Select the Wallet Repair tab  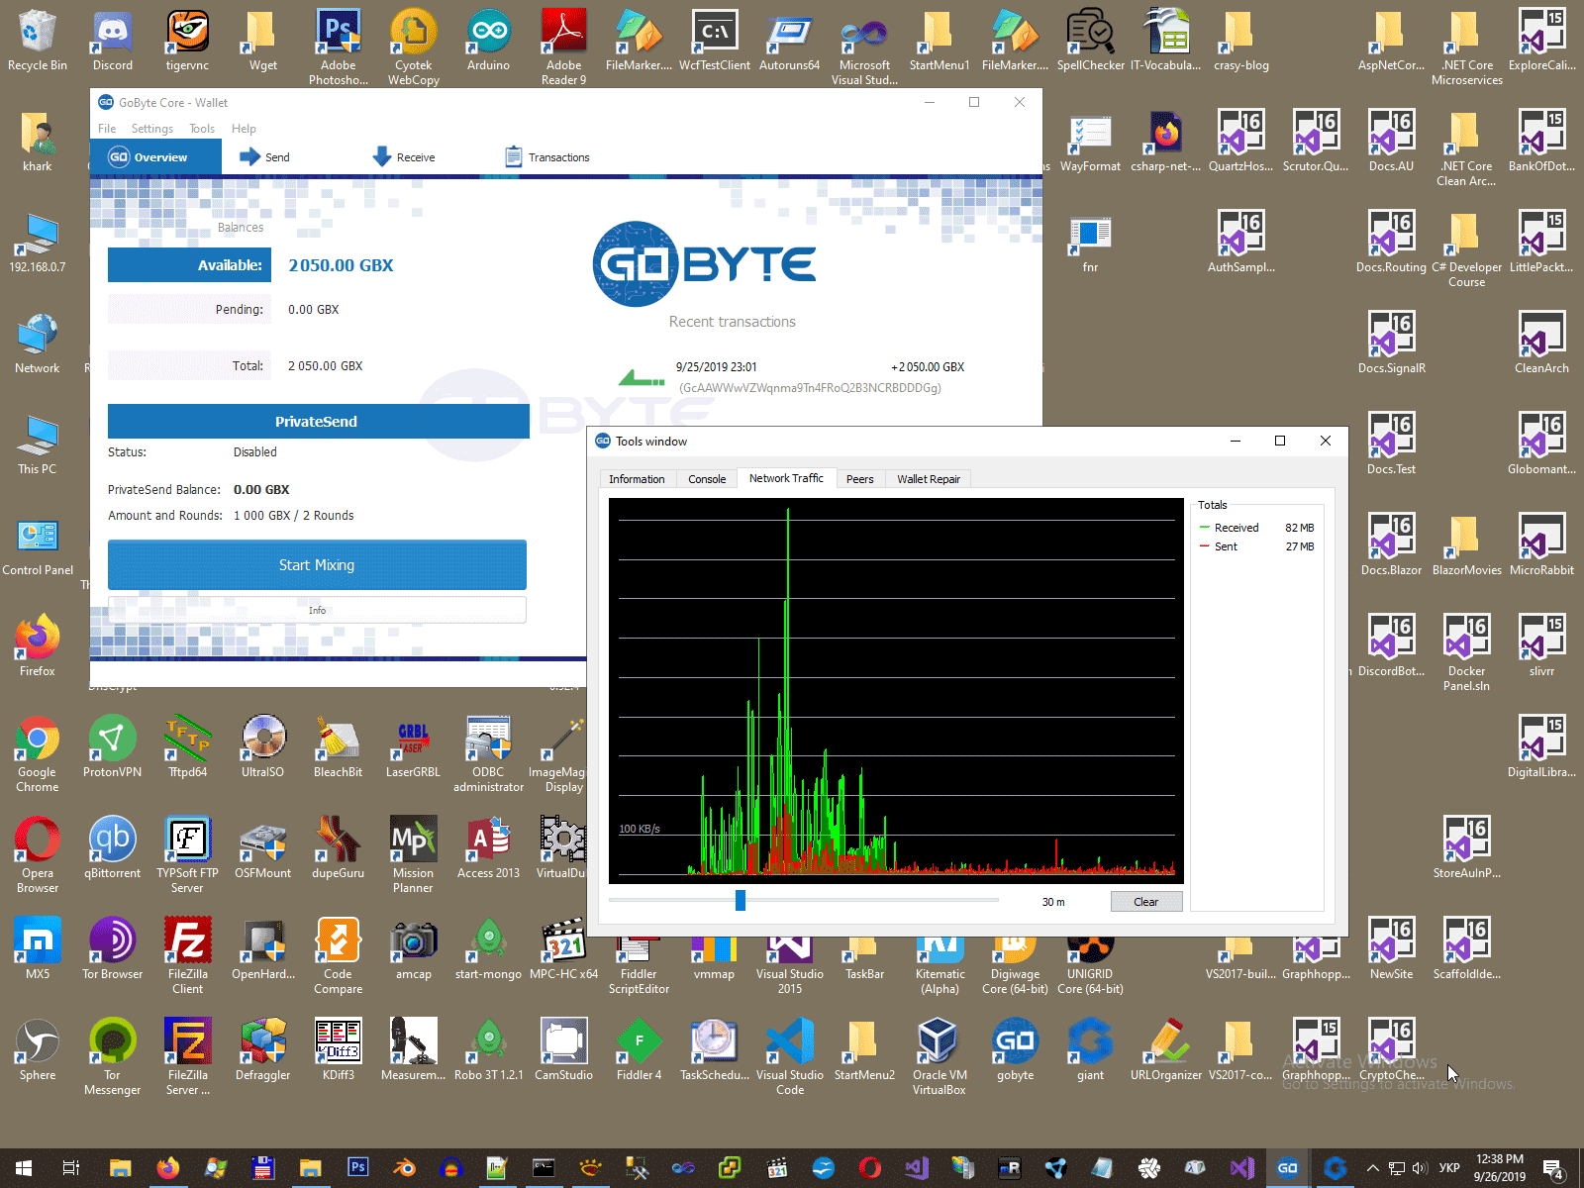click(x=929, y=479)
